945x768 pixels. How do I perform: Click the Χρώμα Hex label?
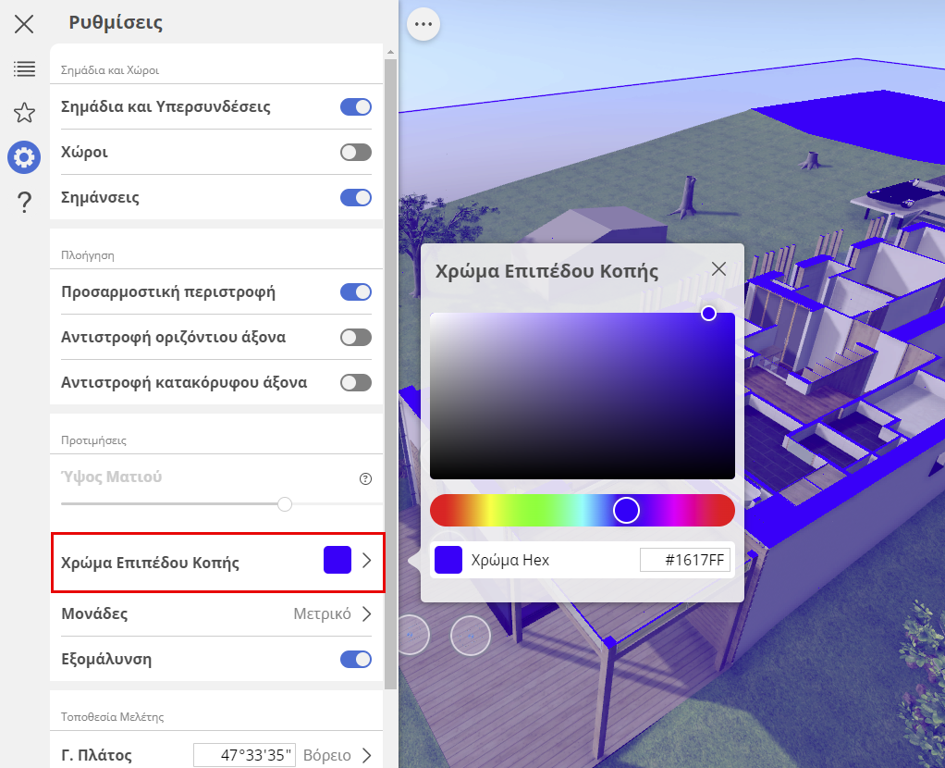click(509, 560)
